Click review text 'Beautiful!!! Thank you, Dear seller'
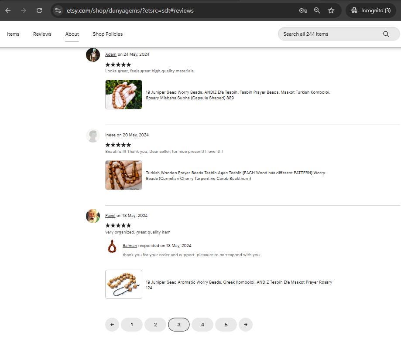The height and width of the screenshot is (349, 401). point(164,152)
